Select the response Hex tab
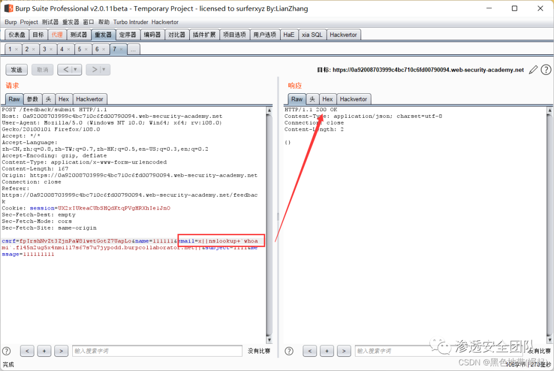Viewport: 554px width, 371px height. [327, 99]
